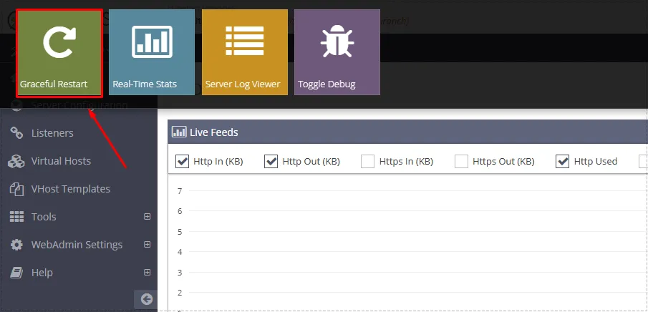Click the Help book icon
The image size is (648, 312).
(16, 273)
